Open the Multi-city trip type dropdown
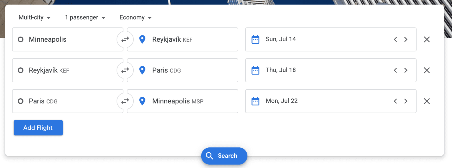Viewport: 452px width, 168px height. coord(34,17)
